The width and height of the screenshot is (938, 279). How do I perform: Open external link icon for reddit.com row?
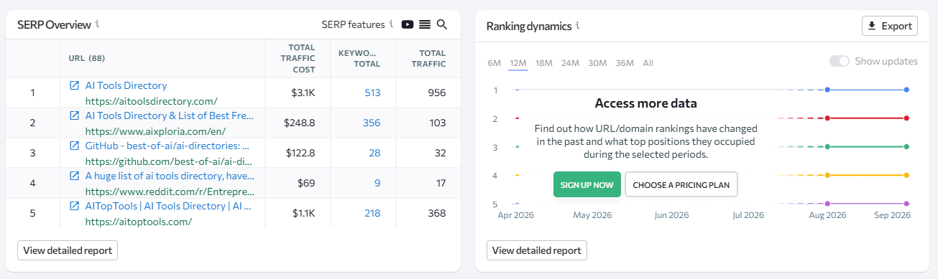click(74, 176)
